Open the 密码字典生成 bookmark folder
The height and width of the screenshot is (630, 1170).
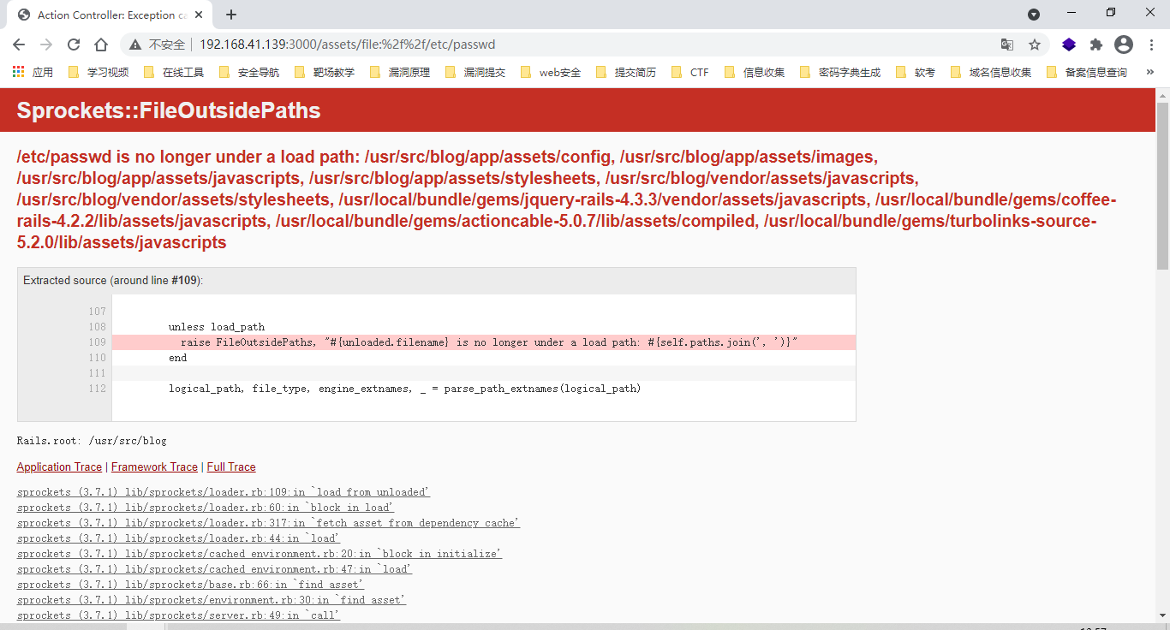pos(840,72)
